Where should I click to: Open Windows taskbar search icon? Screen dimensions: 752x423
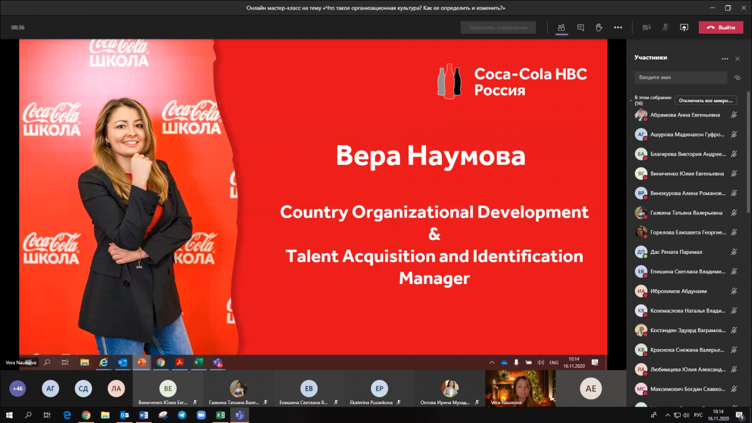pyautogui.click(x=28, y=415)
